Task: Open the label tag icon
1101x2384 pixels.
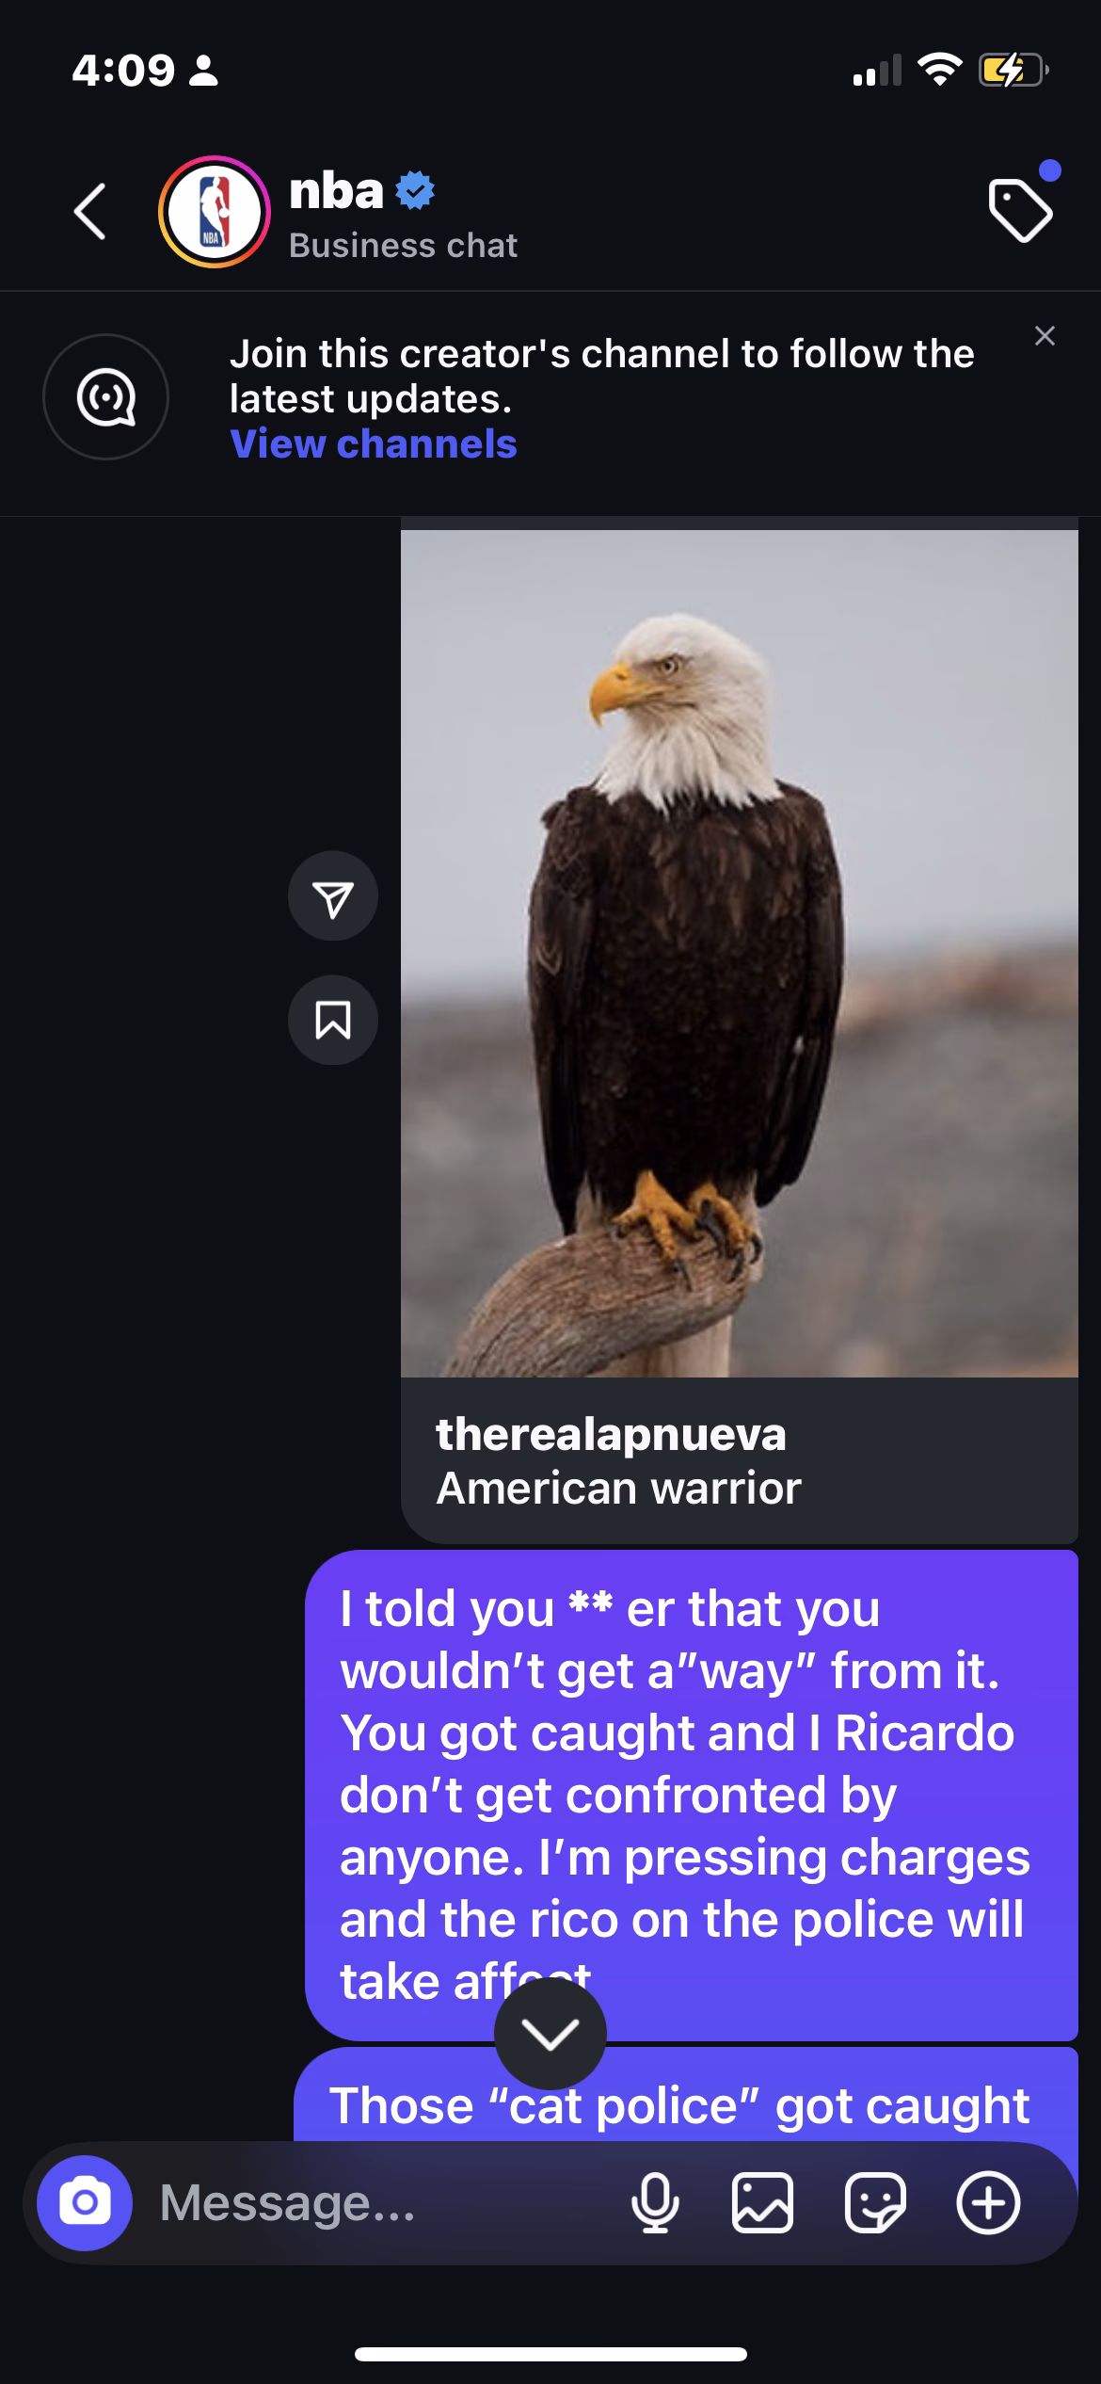Action: point(1020,212)
